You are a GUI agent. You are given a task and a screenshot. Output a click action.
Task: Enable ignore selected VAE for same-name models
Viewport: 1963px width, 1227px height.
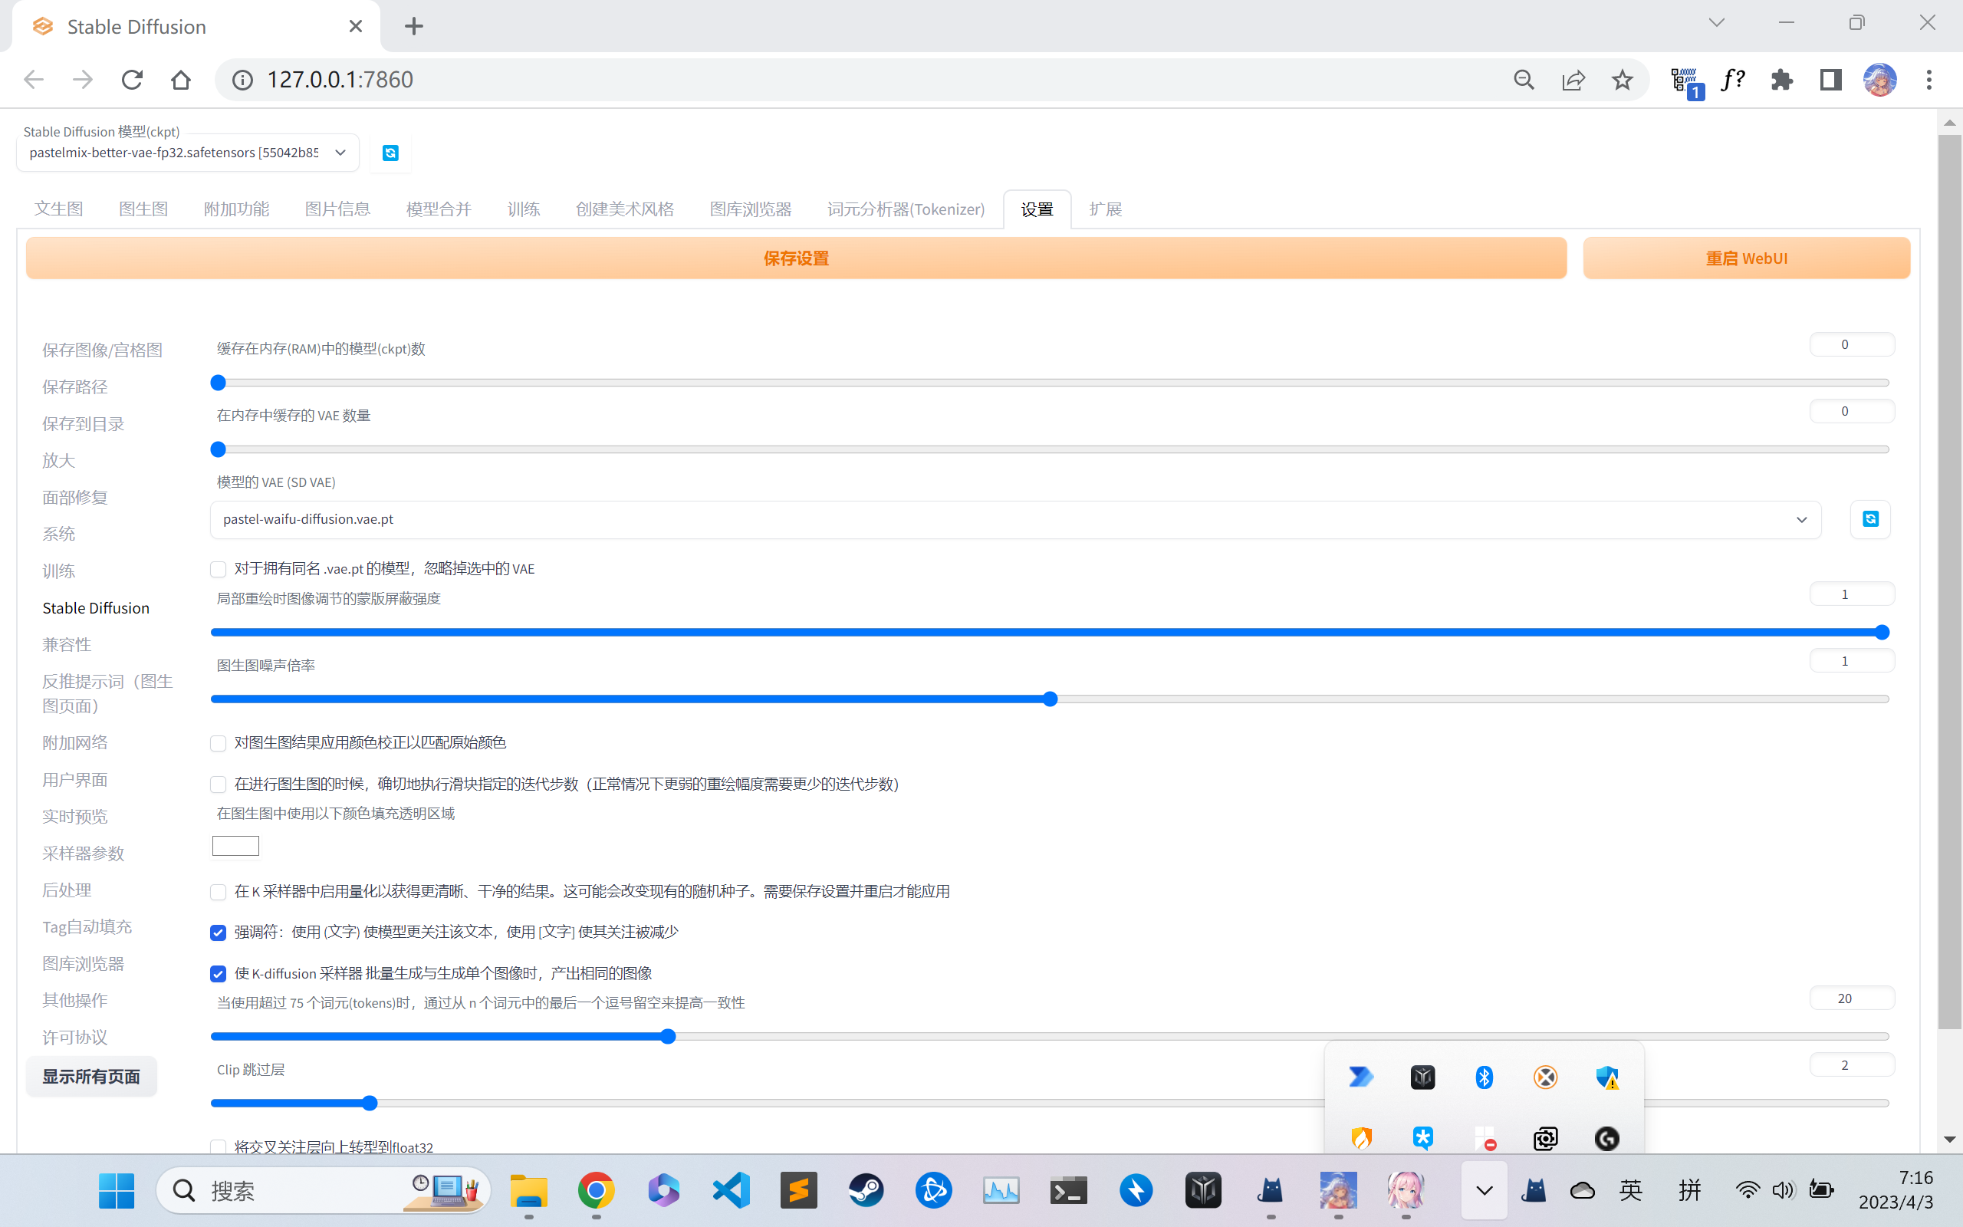[219, 569]
